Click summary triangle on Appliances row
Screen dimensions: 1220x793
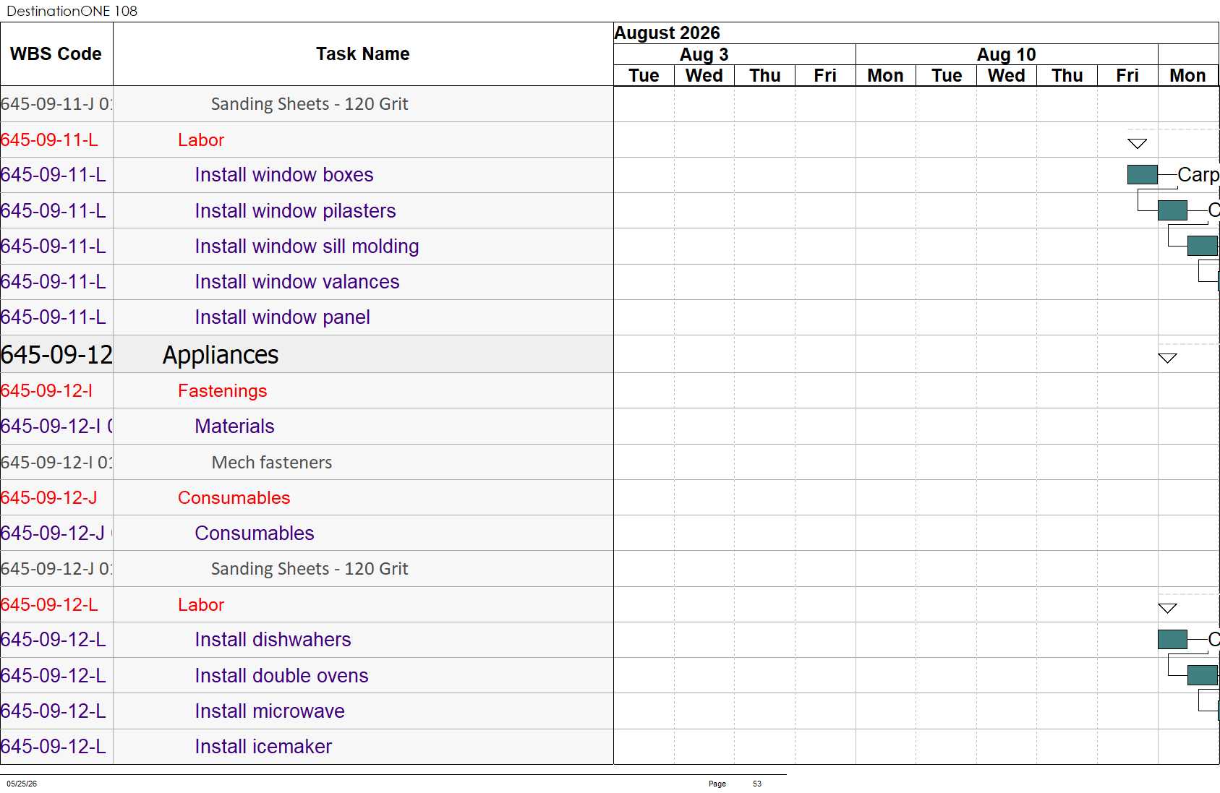point(1167,358)
